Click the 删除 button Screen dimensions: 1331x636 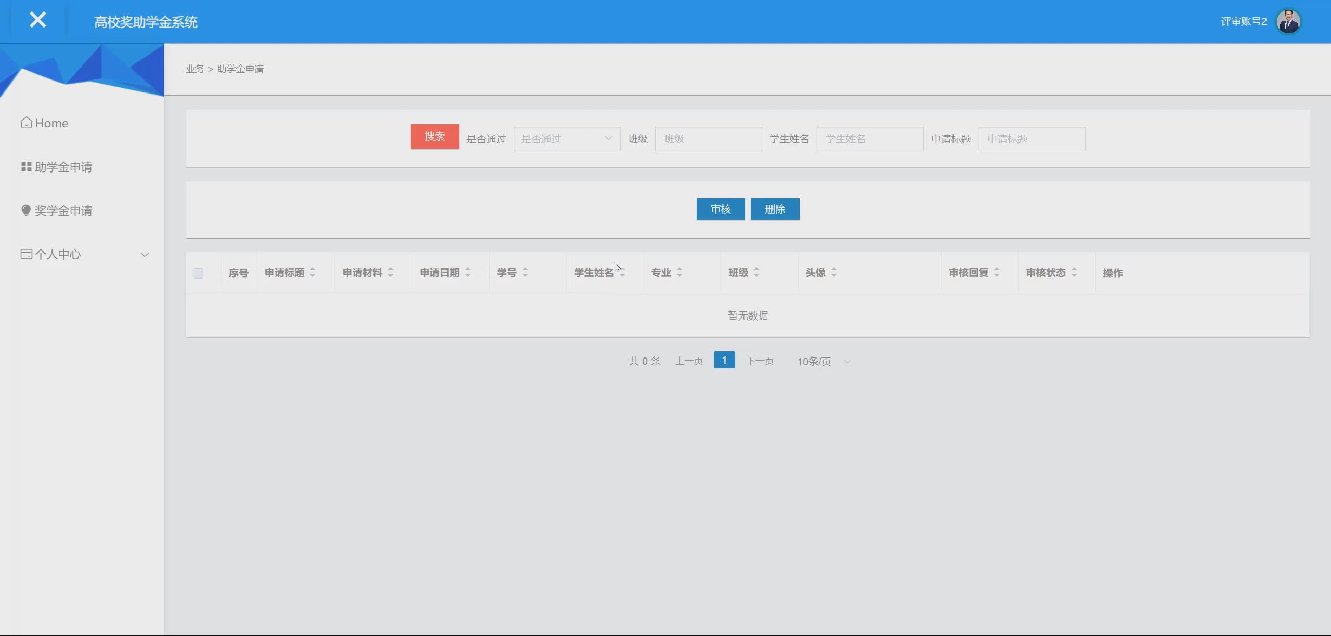point(774,209)
